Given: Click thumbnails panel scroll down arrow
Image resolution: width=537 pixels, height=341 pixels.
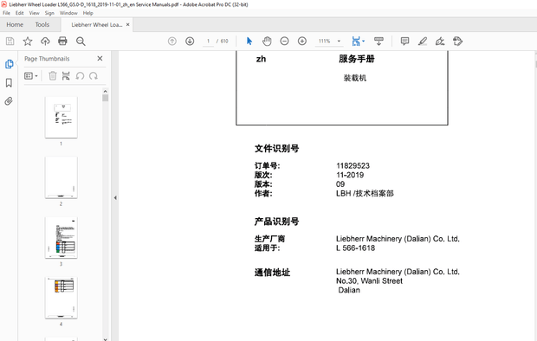Looking at the screenshot, I should [105, 339].
